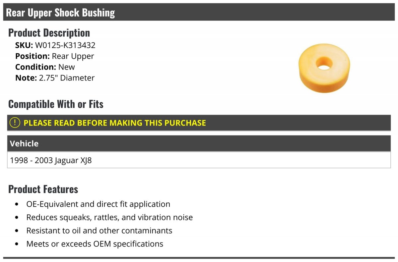Screen dimensions: 398x262
Task: Click the Reduces squeaks, rattles feature line
Action: click(x=109, y=217)
